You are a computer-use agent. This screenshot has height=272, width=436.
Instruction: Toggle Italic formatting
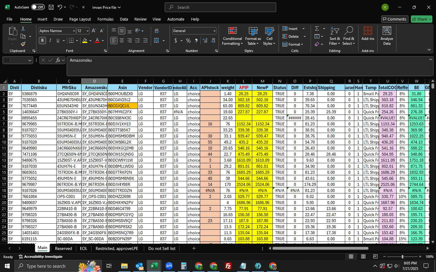click(x=50, y=40)
